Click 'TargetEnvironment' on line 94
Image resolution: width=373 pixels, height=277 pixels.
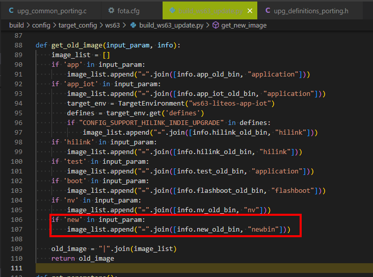click(x=151, y=104)
